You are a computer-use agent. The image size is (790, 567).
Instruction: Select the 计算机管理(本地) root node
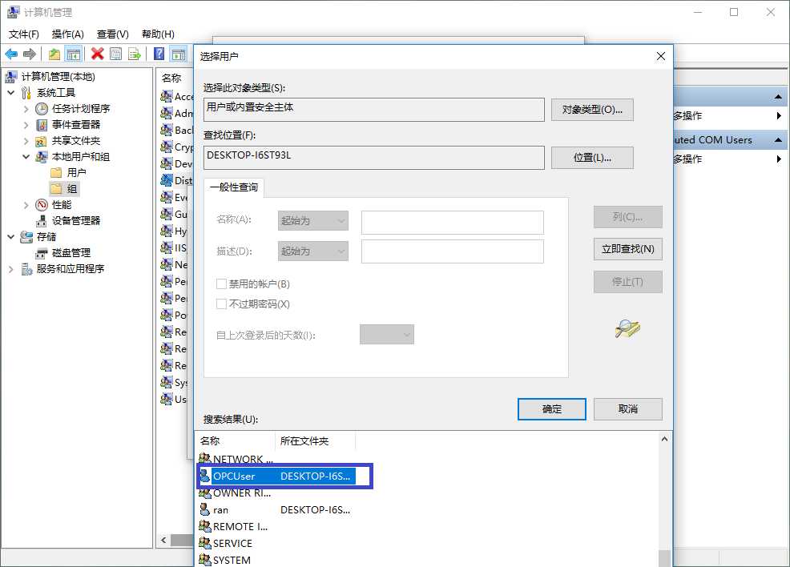click(58, 77)
